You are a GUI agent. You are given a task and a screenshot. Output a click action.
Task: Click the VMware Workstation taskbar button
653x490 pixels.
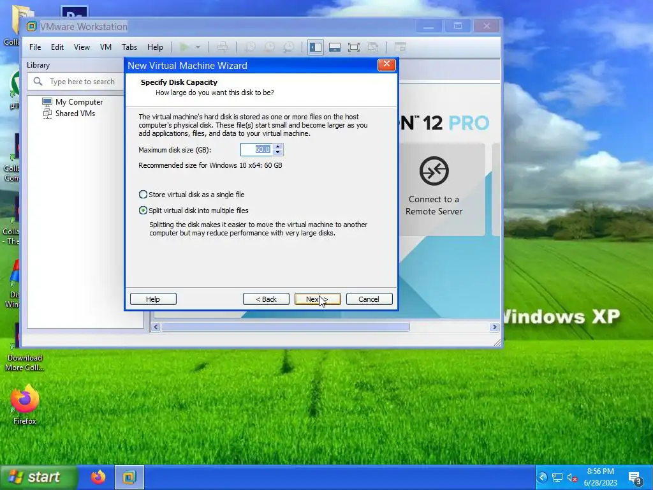pyautogui.click(x=129, y=477)
